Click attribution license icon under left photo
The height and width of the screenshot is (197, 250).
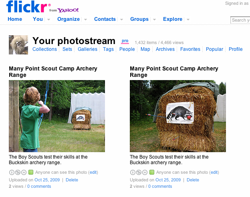point(12,172)
